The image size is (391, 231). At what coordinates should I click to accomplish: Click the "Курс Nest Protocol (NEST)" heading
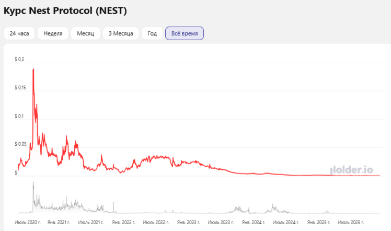pos(65,10)
